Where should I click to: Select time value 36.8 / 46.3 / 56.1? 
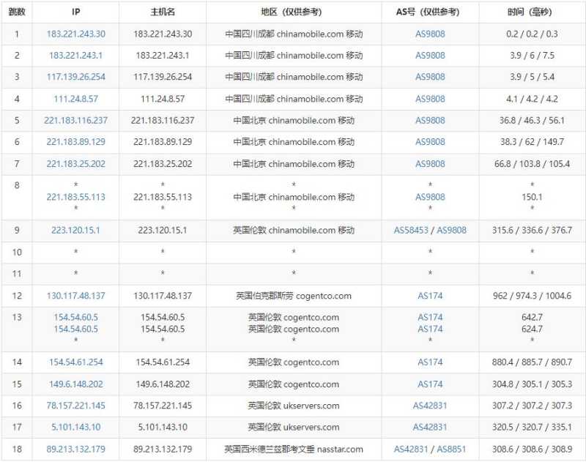532,120
